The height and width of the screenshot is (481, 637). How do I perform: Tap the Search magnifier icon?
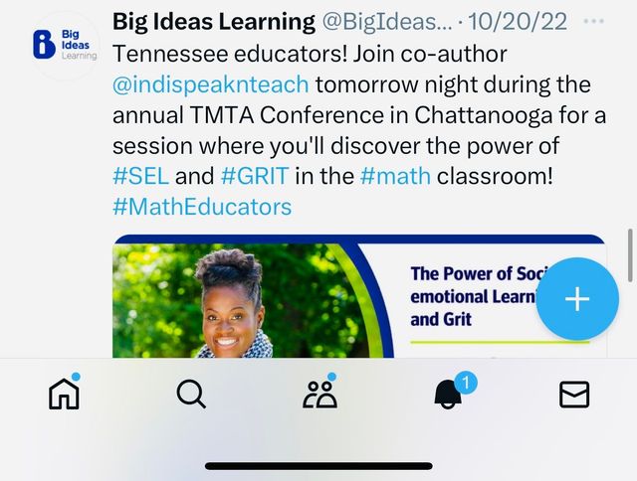pos(191,394)
